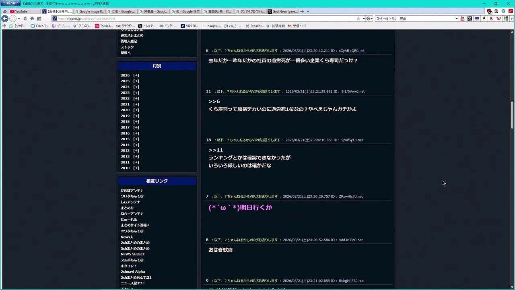Expand the 2010 monthly archive
This screenshot has height=290, width=515.
(136, 168)
